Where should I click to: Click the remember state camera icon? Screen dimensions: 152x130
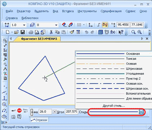point(13,117)
